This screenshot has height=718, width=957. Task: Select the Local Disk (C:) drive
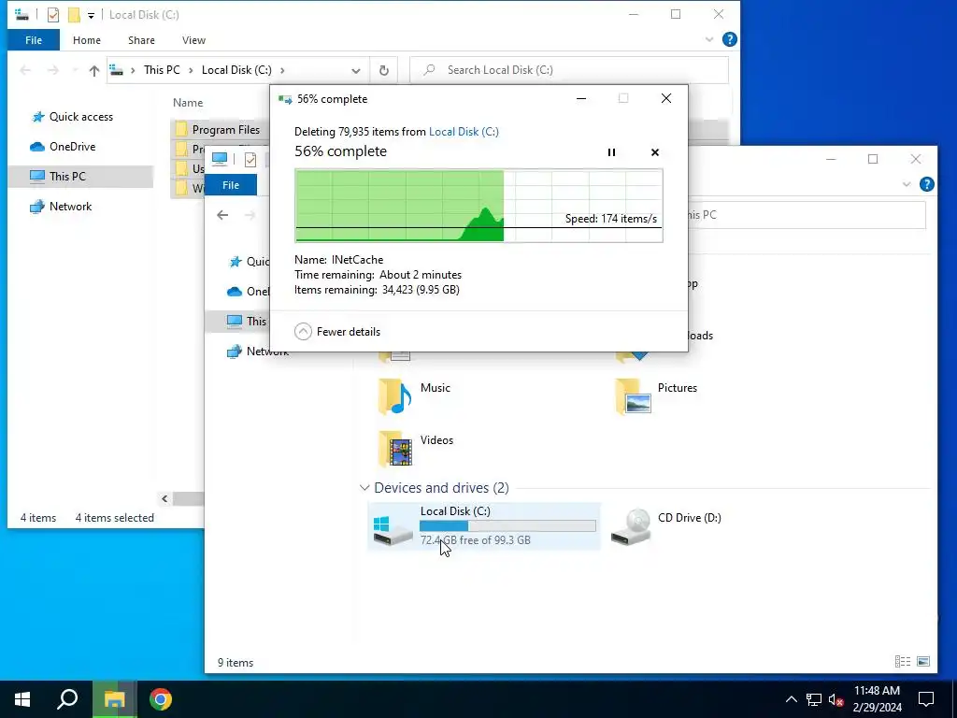[x=484, y=526]
